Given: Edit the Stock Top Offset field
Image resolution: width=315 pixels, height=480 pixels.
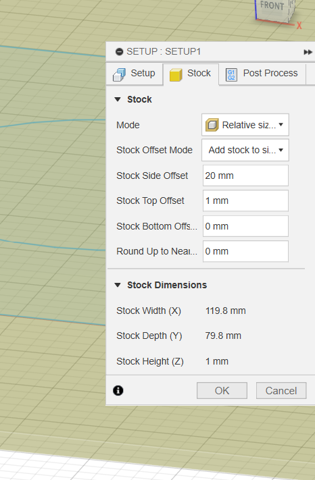Looking at the screenshot, I should (245, 201).
